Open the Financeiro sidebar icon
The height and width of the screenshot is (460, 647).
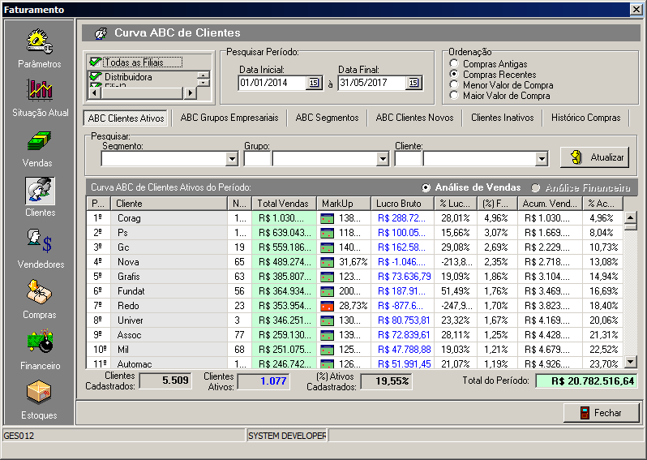(x=39, y=342)
